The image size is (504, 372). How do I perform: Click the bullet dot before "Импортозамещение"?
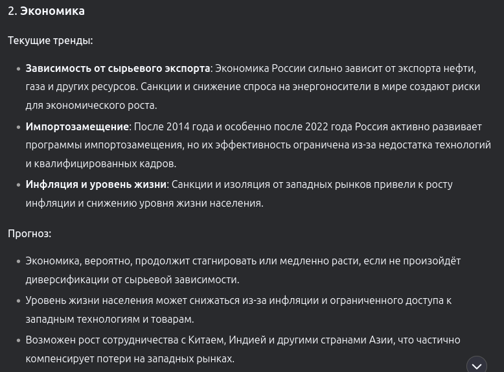click(x=18, y=127)
